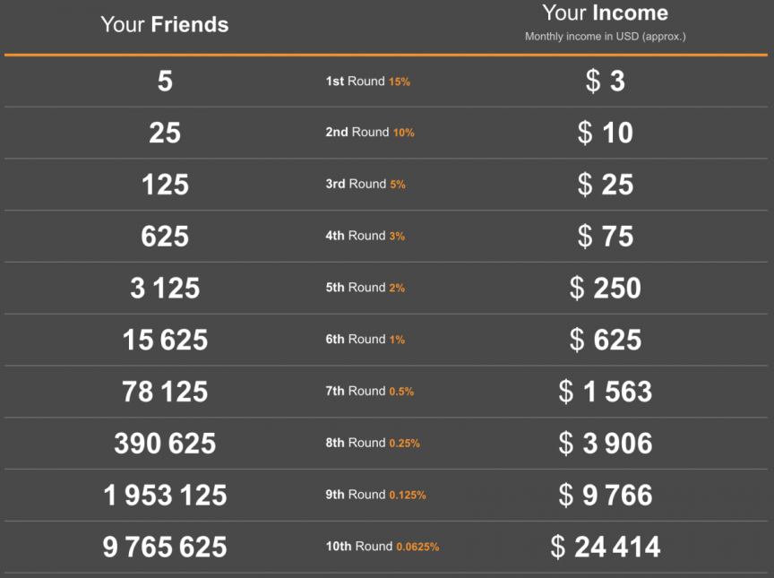Click the 9 765 625 friends count

click(165, 547)
